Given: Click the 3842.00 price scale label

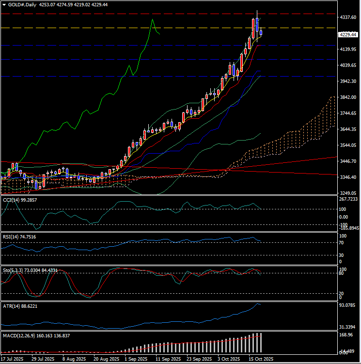Looking at the screenshot, I should (x=348, y=97).
